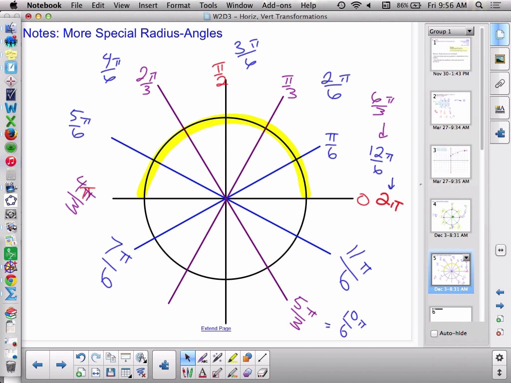Go to previous page using toolbar arrow

pyautogui.click(x=37, y=365)
